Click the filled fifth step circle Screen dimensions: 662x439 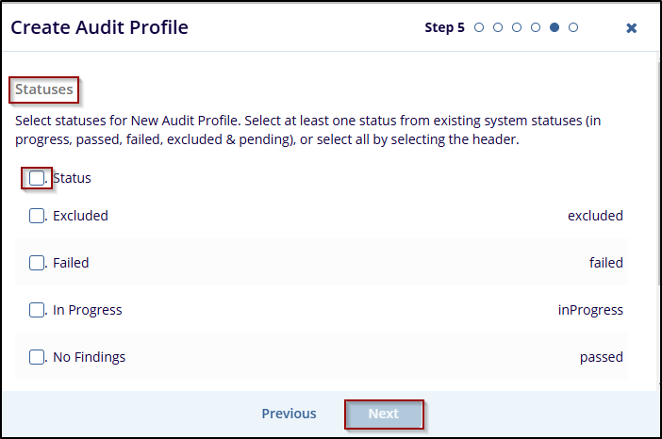[x=554, y=27]
